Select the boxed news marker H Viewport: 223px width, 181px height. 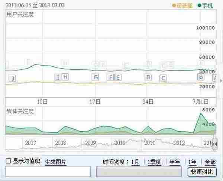(65, 77)
